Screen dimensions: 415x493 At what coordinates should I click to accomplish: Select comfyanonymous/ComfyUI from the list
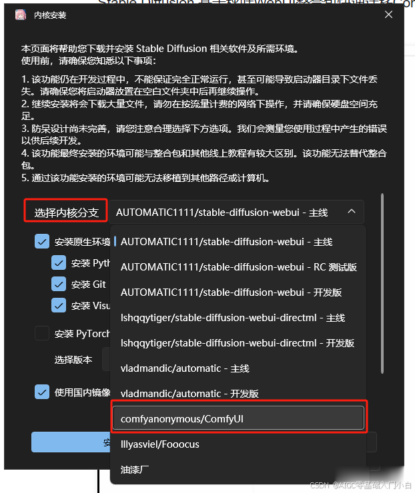(x=238, y=418)
